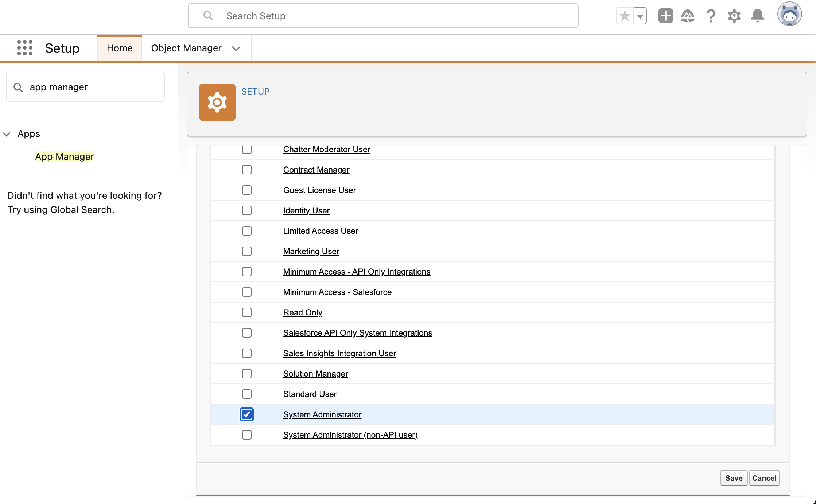Open the Read Only profile link
The height and width of the screenshot is (504, 816).
pyautogui.click(x=303, y=312)
